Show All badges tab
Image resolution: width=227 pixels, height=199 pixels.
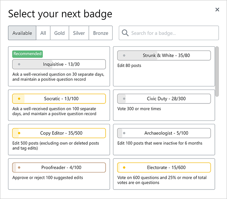(43, 33)
